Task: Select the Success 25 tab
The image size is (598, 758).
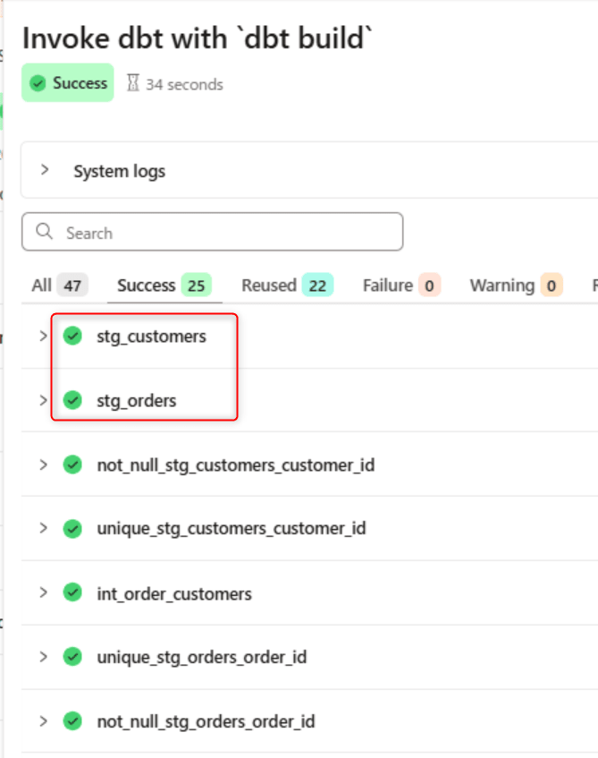Action: (x=164, y=285)
